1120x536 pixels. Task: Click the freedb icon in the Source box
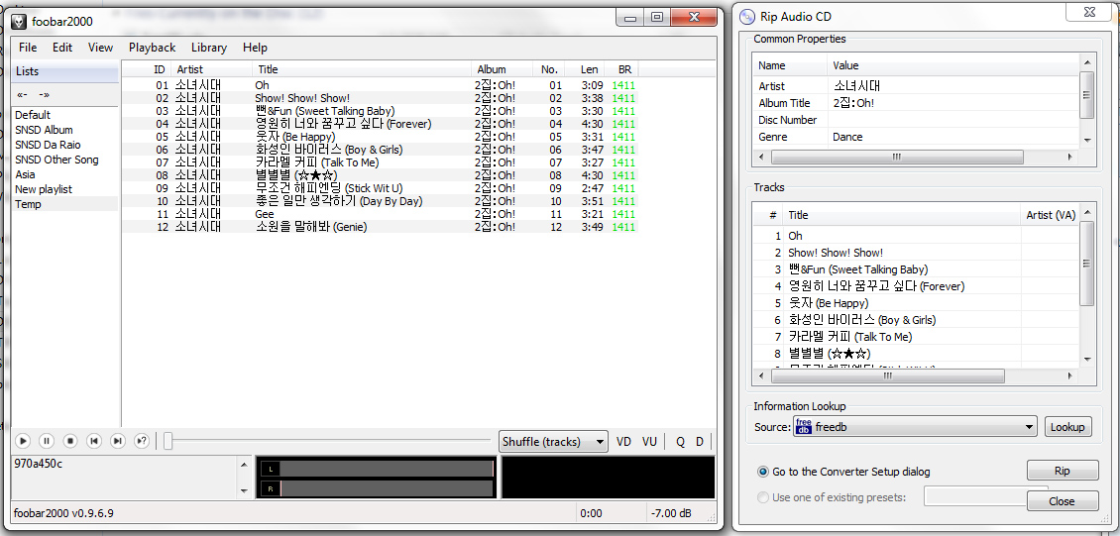[803, 427]
